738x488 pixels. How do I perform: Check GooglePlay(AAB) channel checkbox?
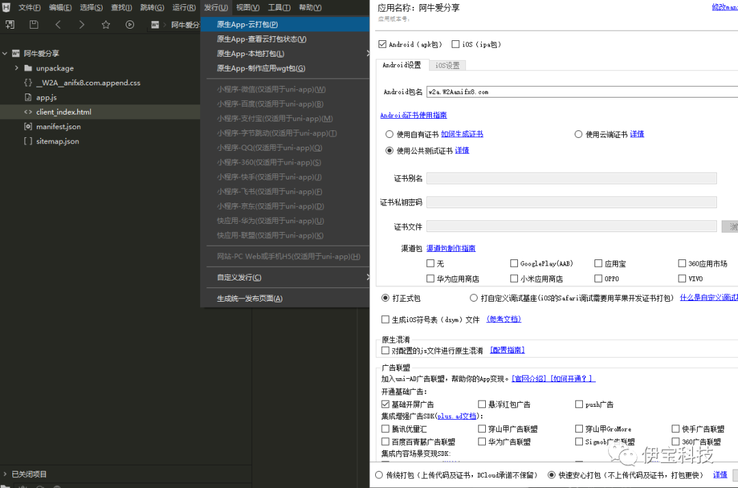pos(514,263)
